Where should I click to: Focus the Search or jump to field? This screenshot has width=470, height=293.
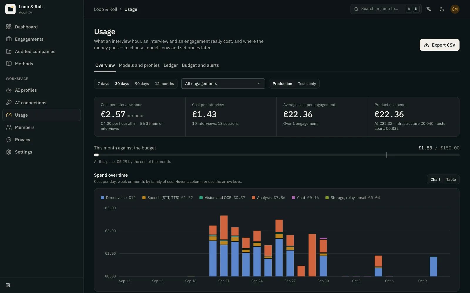[386, 9]
